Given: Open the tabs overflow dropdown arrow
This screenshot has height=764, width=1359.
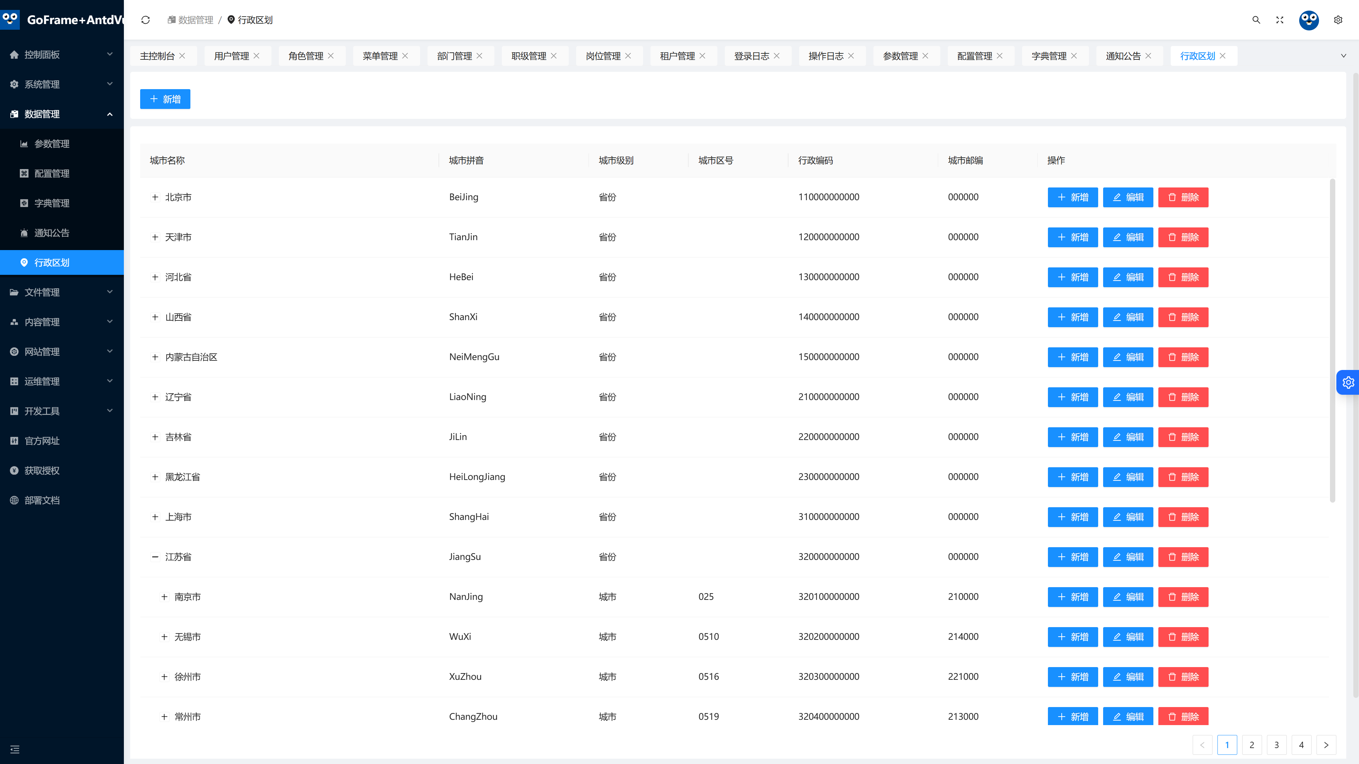Looking at the screenshot, I should click(x=1343, y=56).
